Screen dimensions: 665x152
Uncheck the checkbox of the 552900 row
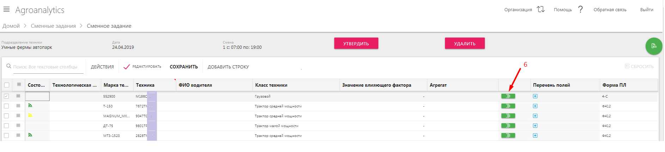pos(6,96)
